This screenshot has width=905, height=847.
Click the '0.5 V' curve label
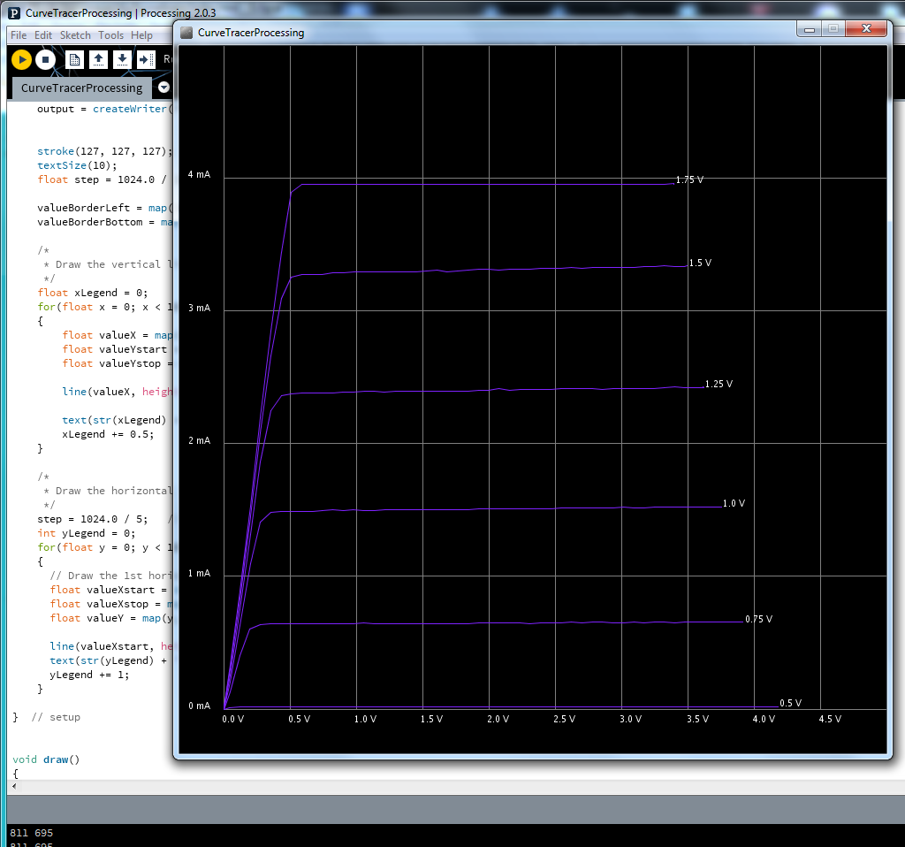point(791,703)
